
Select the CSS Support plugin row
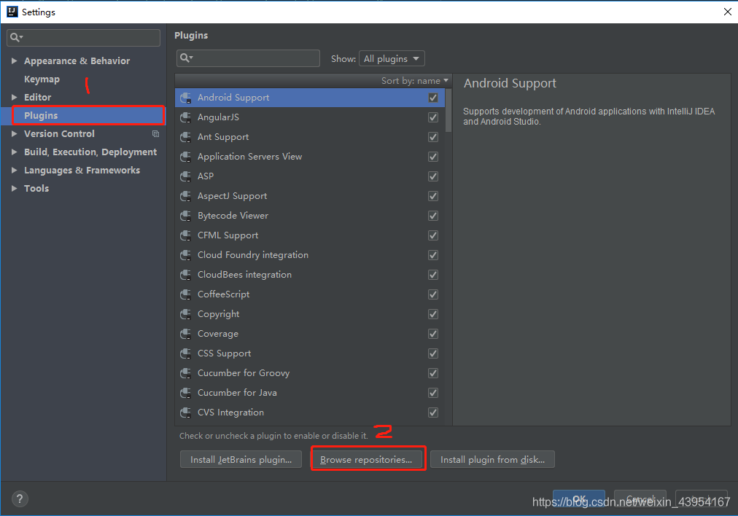pyautogui.click(x=310, y=353)
